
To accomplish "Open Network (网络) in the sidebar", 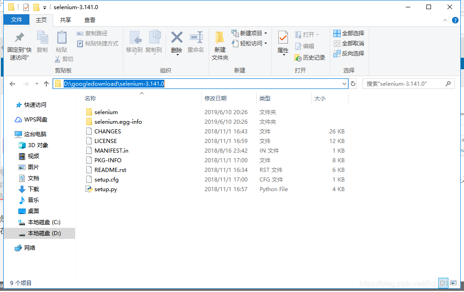I will point(25,248).
